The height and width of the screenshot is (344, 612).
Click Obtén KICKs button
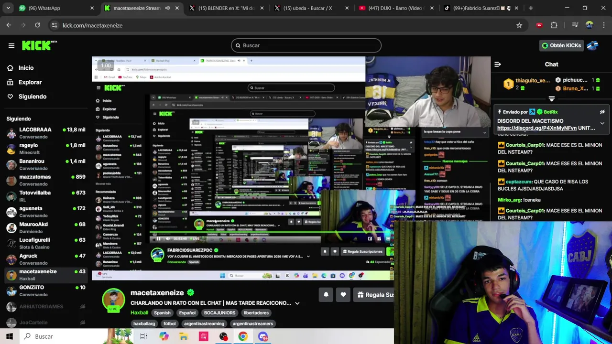561,45
